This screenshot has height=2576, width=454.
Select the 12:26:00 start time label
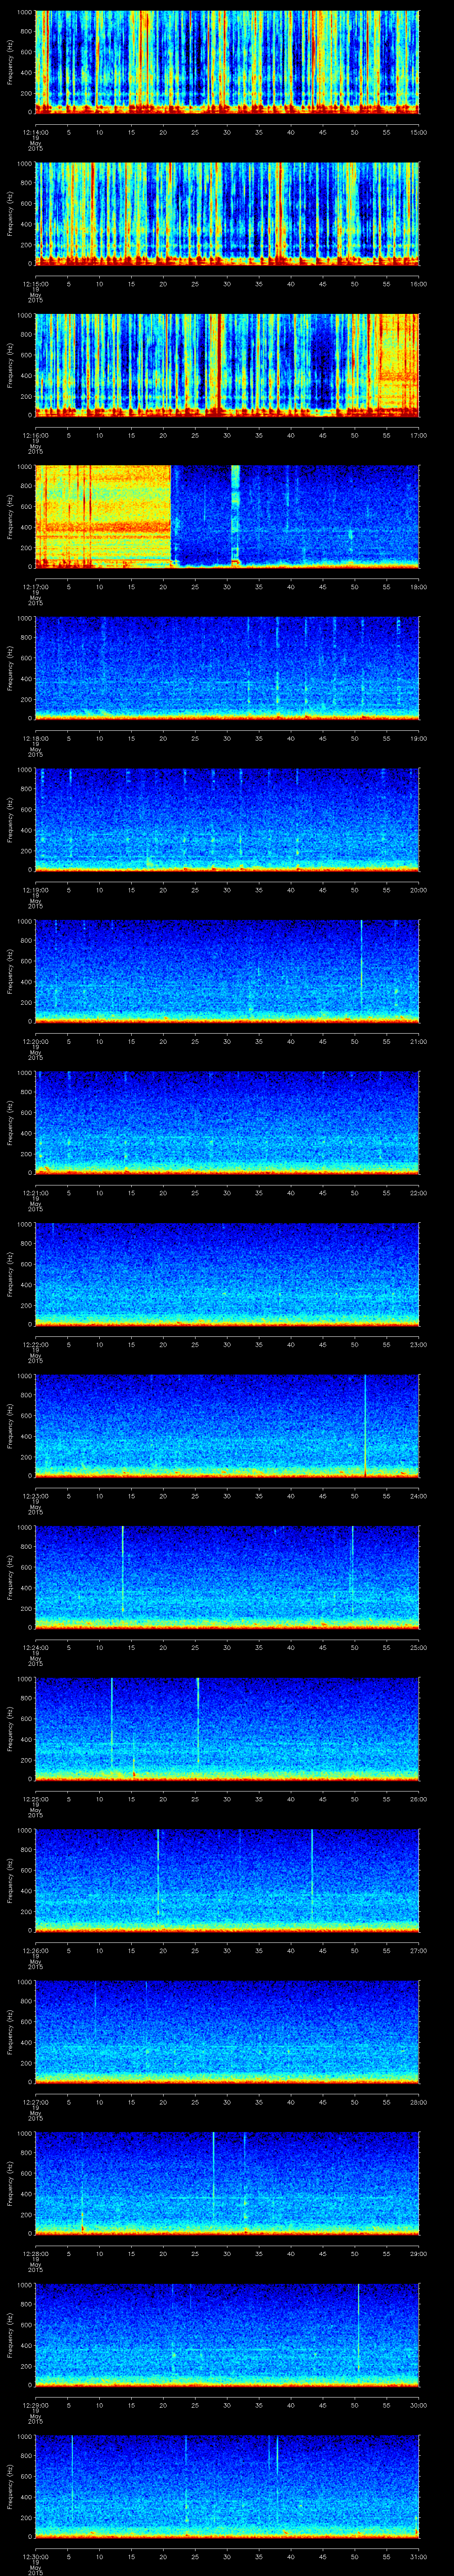coord(36,1950)
